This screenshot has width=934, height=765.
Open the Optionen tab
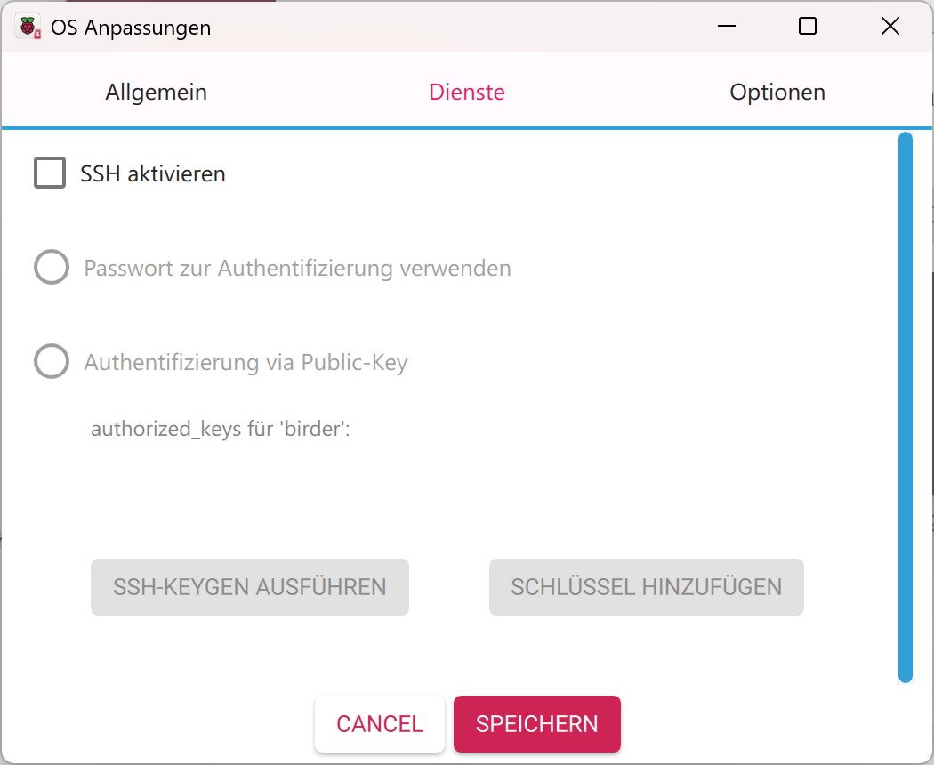(x=777, y=92)
